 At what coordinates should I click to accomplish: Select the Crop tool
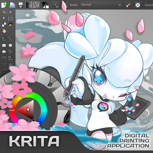[4, 73]
